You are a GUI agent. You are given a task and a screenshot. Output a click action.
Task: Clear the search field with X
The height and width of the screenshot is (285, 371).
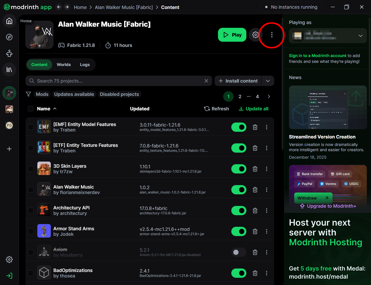(x=206, y=81)
